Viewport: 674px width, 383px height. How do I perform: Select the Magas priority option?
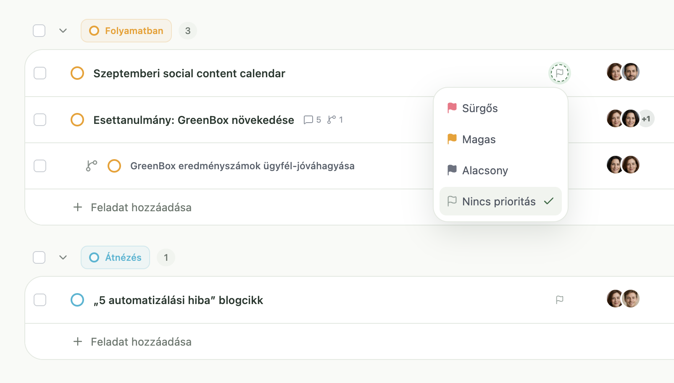point(500,139)
